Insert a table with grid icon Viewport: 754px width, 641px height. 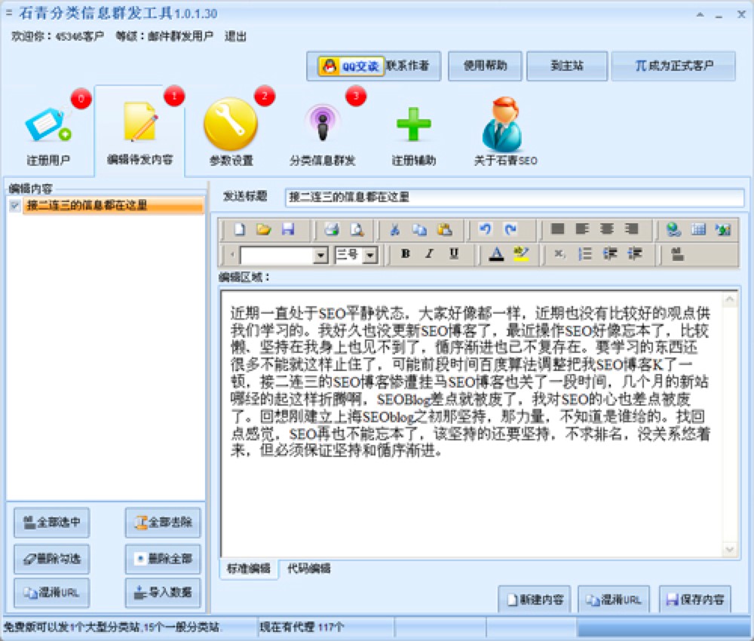(x=698, y=229)
